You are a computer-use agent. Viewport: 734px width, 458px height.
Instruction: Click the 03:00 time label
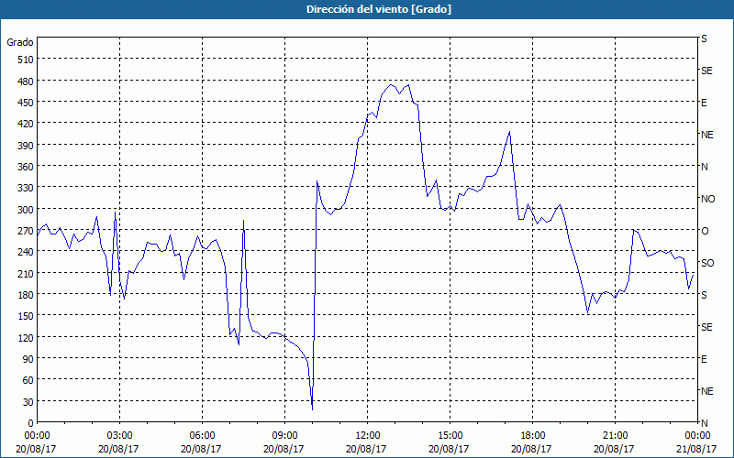point(119,436)
